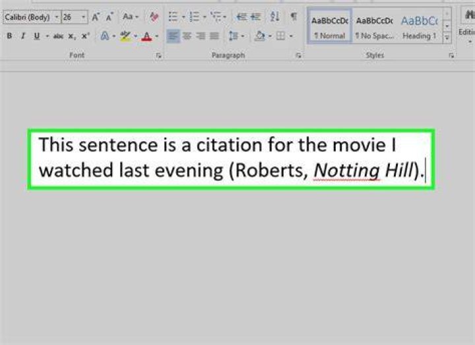The image size is (475, 345).
Task: Toggle Superscript formatting
Action: (85, 36)
